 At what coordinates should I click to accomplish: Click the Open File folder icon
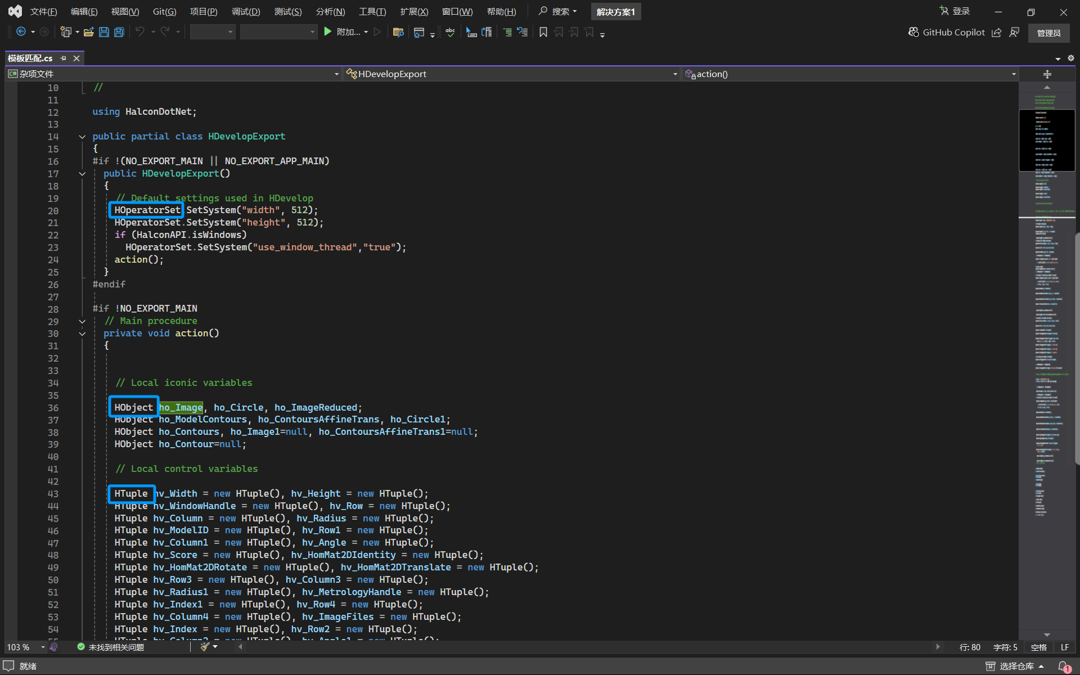click(x=88, y=32)
